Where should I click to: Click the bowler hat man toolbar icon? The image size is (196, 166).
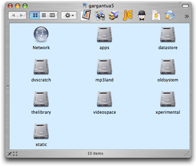click(142, 15)
